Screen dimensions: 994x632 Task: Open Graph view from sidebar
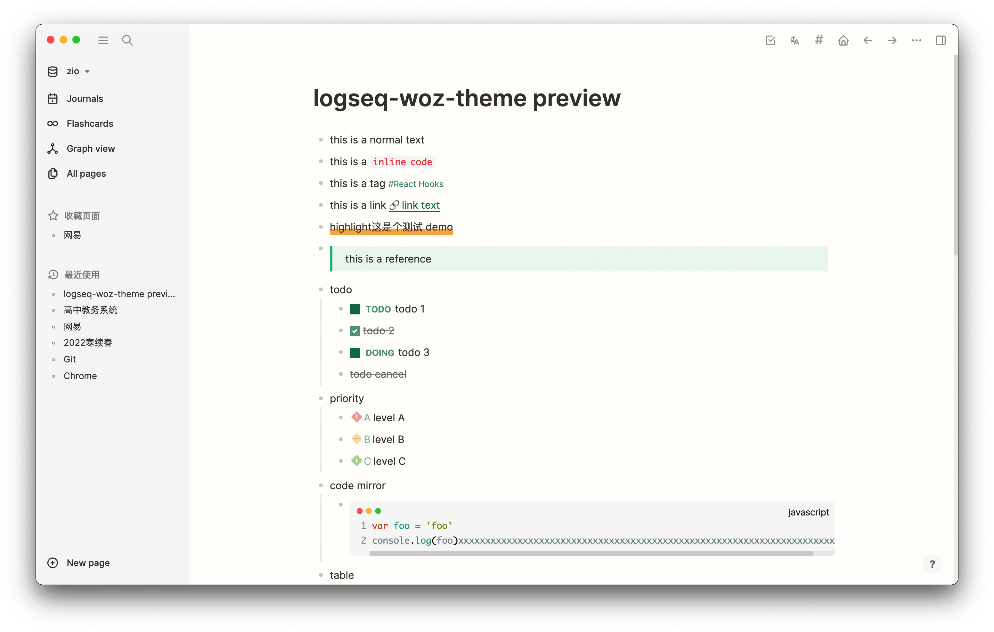(90, 149)
